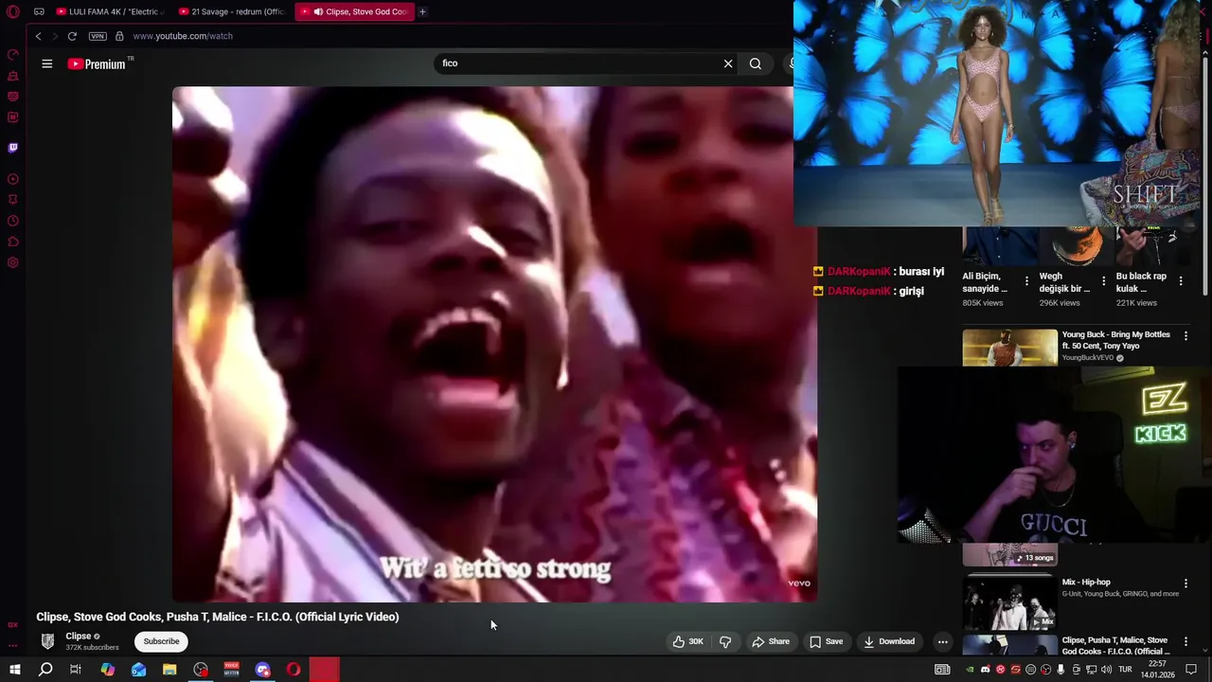Open the Clipse channel avatar
Viewport: 1212px width, 682px height.
[x=47, y=641]
